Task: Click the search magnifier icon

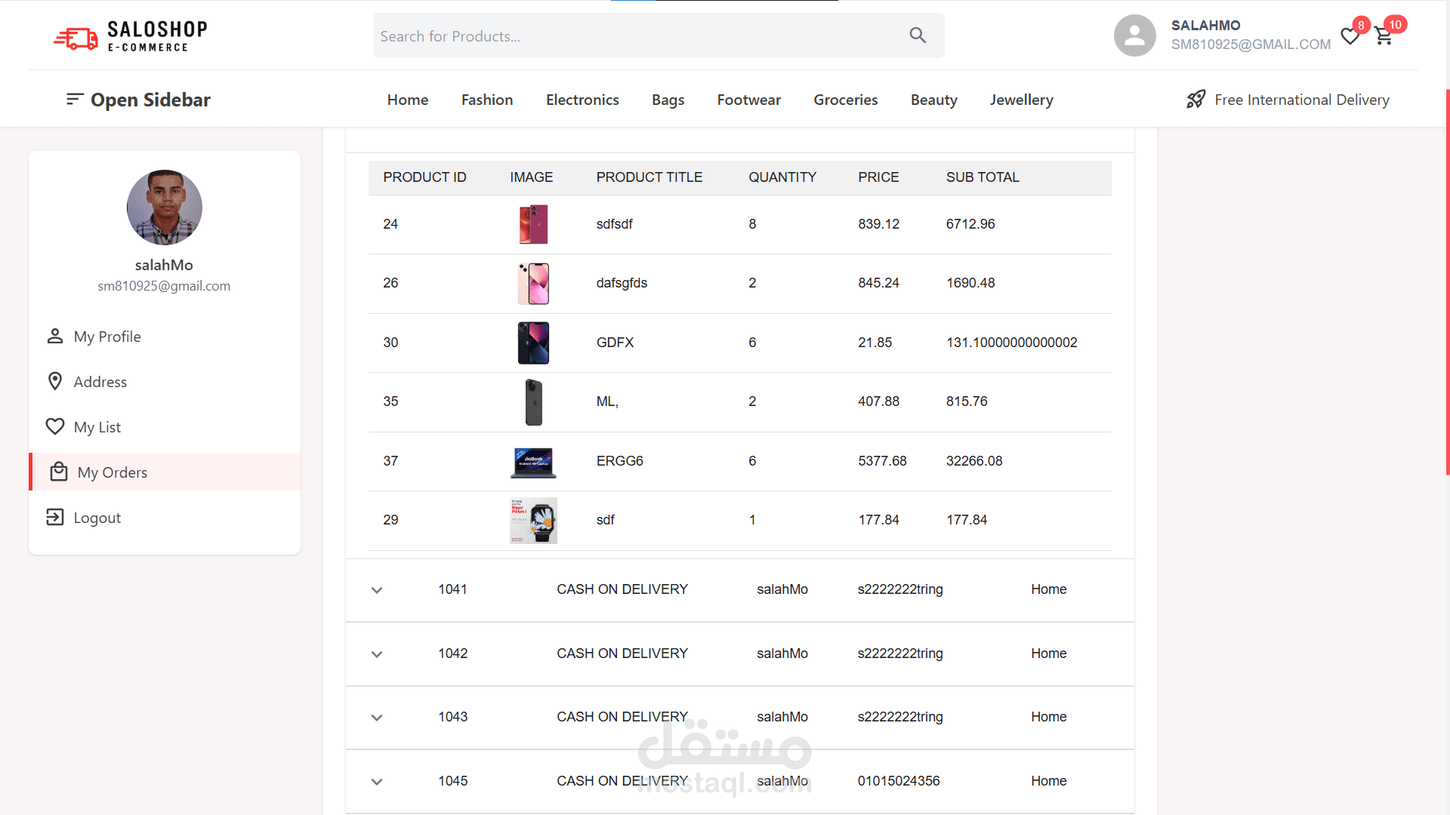Action: coord(918,35)
